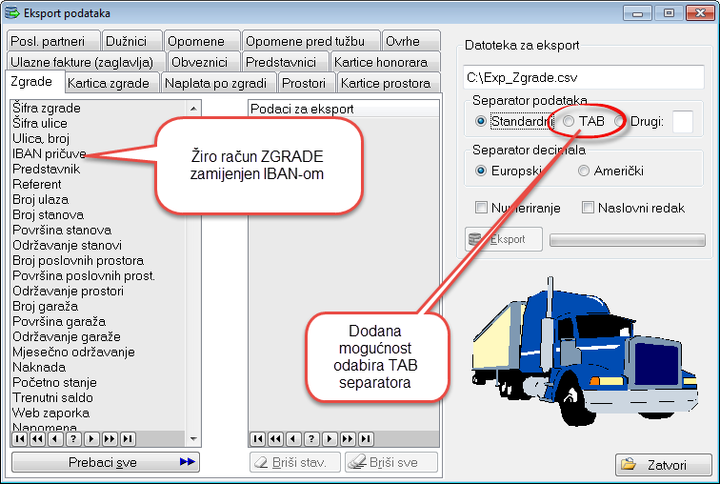Switch to the Ovrhe tab
The image size is (720, 484).
[411, 41]
